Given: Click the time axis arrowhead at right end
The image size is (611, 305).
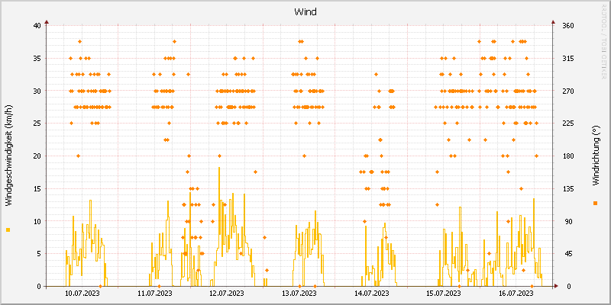Looking at the screenshot, I should pos(556,286).
